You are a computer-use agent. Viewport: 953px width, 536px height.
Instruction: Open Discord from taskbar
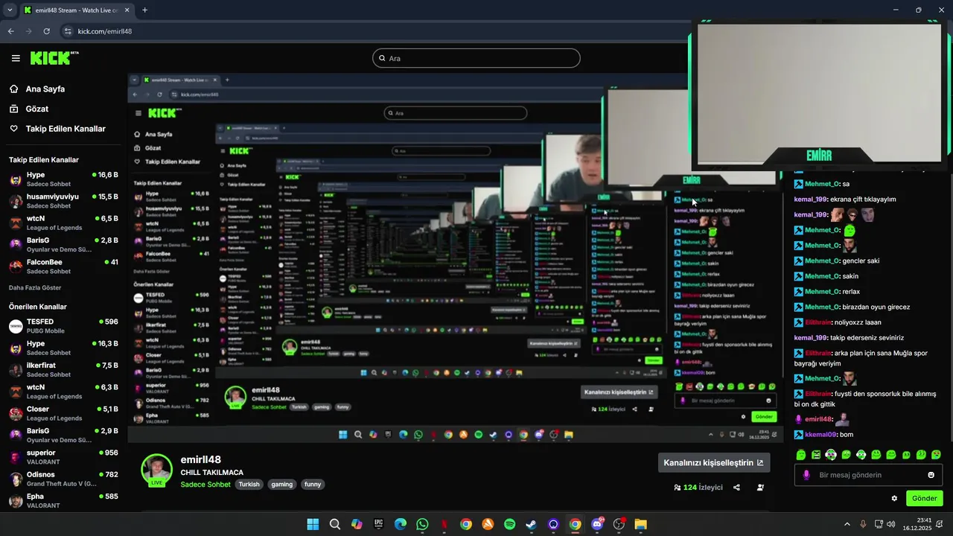597,524
